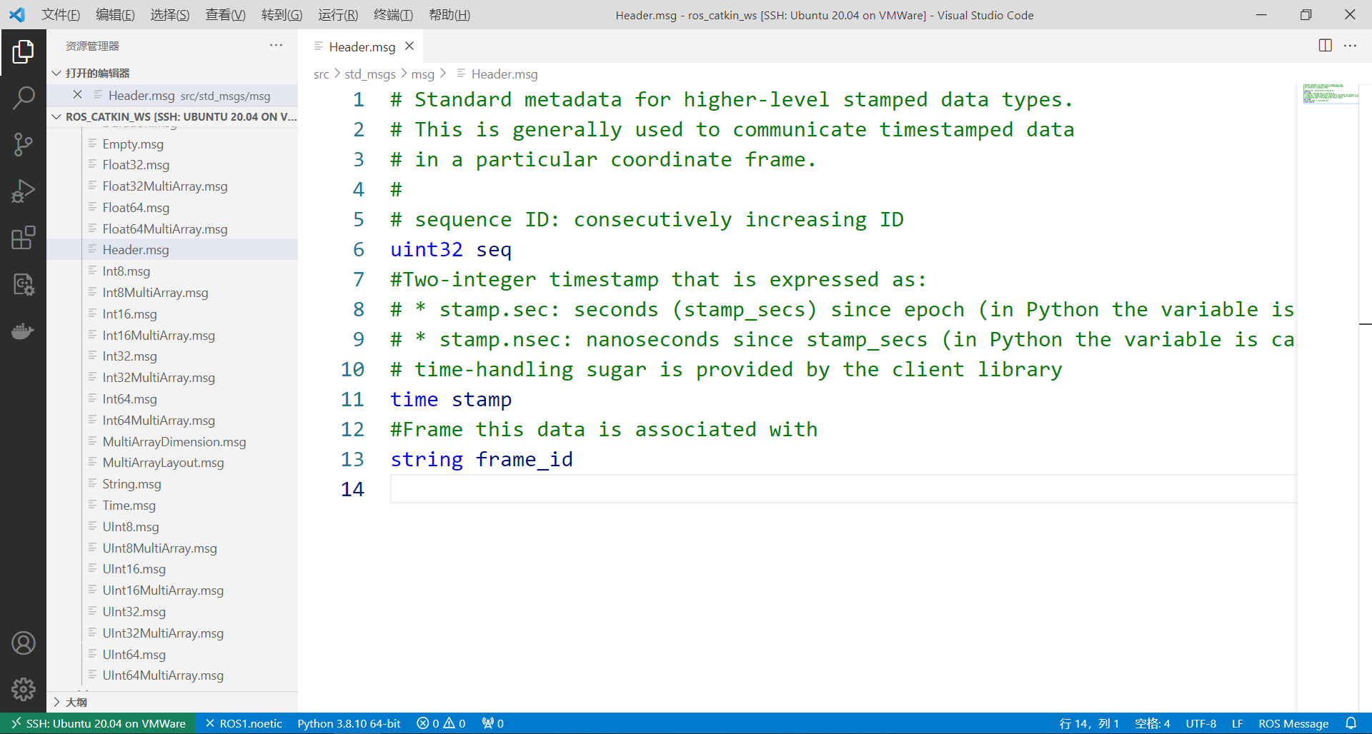Viewport: 1372px width, 734px height.
Task: Collapse the ROS_CATKIN_WS folder section
Action: pos(172,116)
